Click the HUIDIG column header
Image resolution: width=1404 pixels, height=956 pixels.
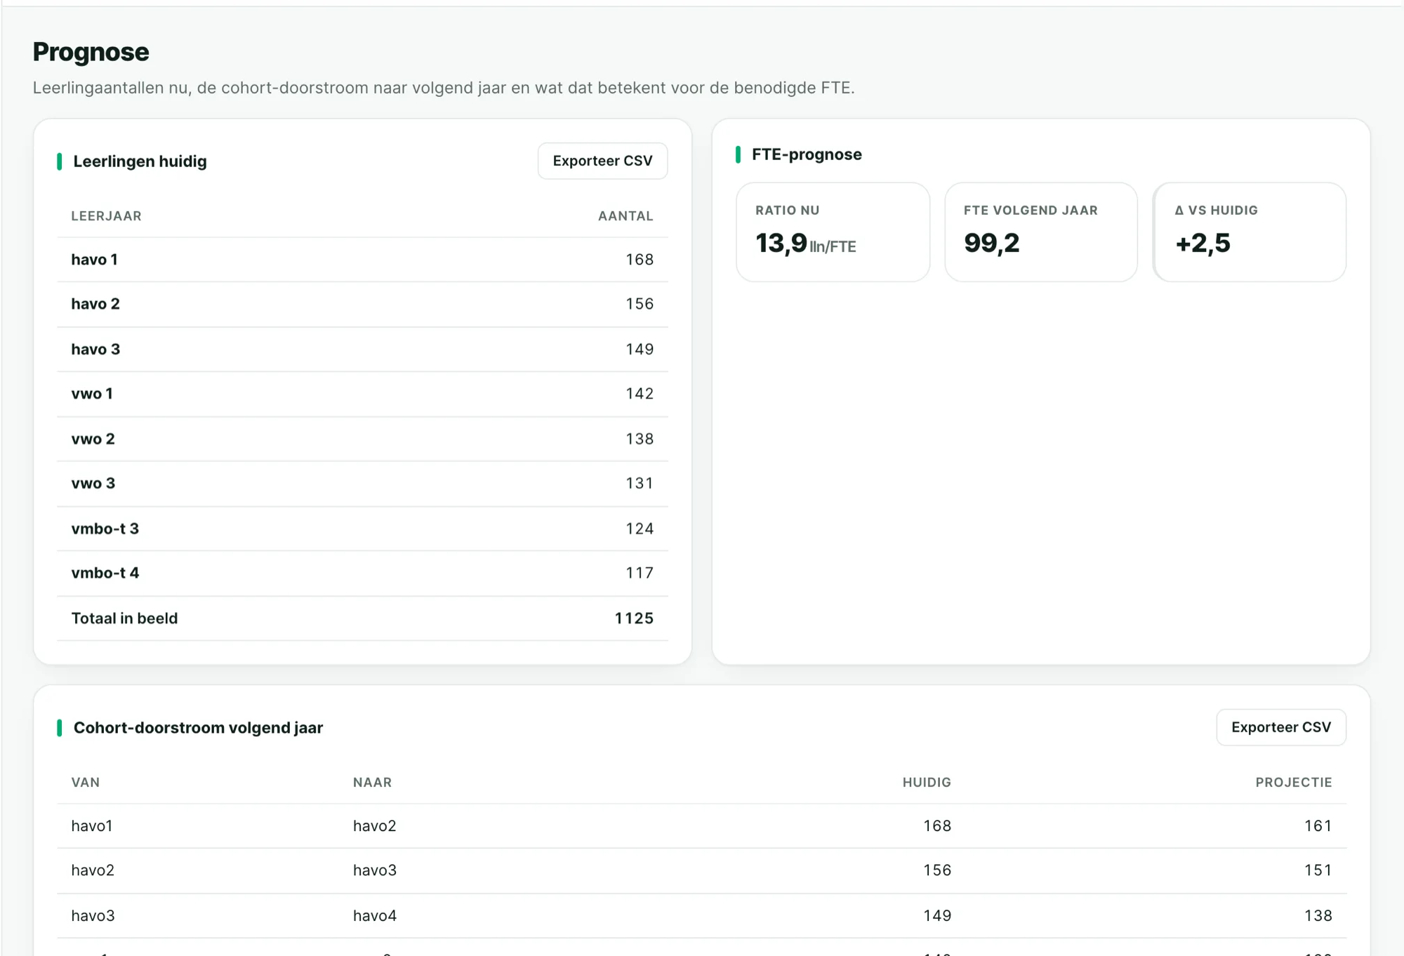pos(927,783)
